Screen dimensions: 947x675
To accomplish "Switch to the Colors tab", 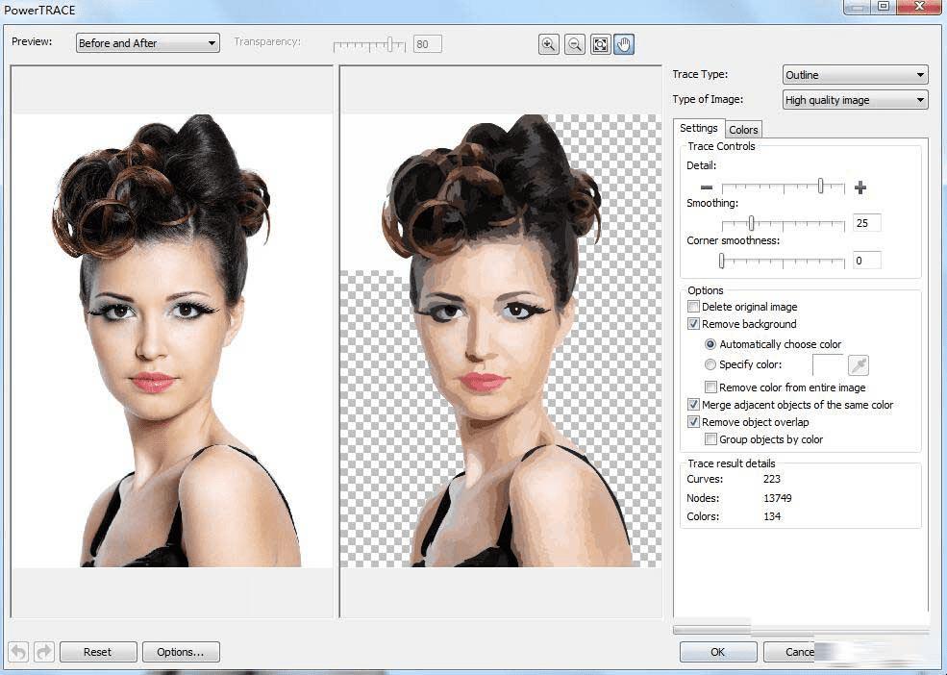I will (743, 130).
